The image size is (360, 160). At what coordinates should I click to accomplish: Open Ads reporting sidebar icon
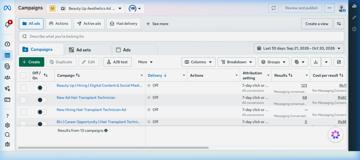tap(7, 66)
